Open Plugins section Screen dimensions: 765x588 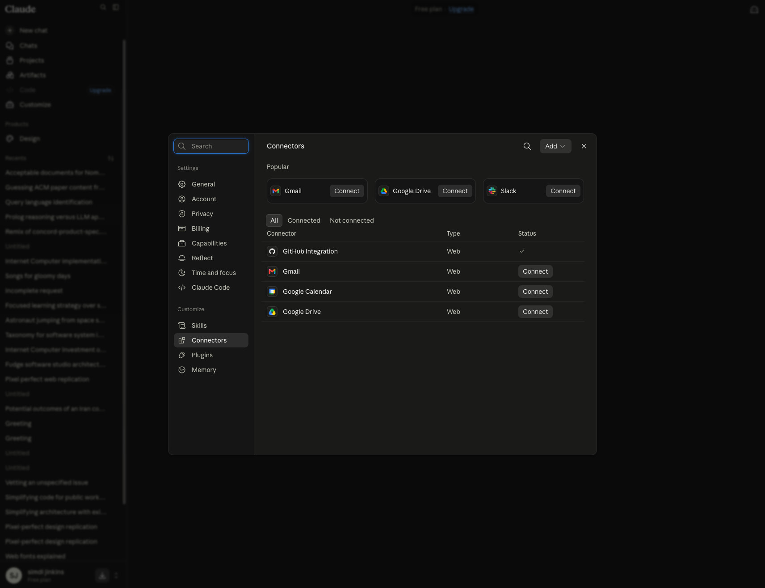[x=211, y=355]
